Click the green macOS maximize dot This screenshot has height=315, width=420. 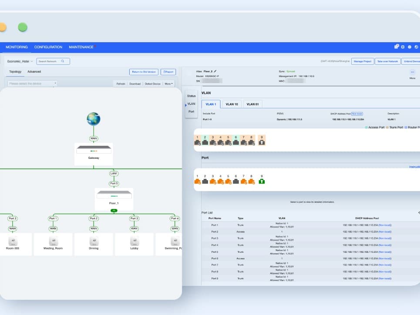pyautogui.click(x=23, y=27)
